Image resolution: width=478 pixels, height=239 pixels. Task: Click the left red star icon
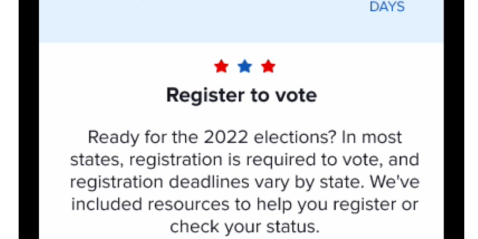pyautogui.click(x=221, y=67)
